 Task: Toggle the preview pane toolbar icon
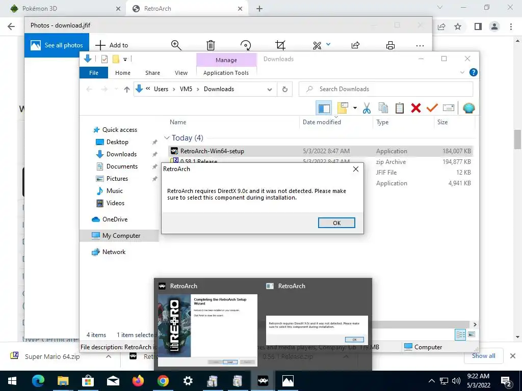(x=324, y=108)
